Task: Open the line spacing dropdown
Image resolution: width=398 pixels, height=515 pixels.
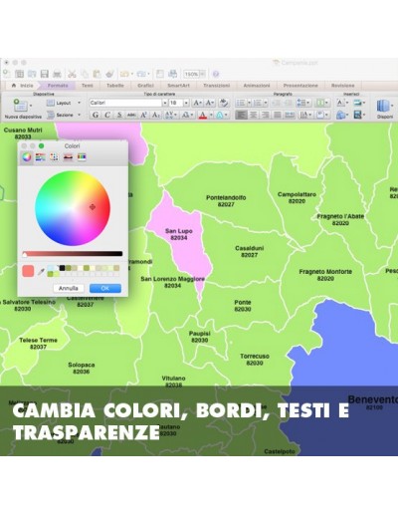Action: click(x=302, y=103)
